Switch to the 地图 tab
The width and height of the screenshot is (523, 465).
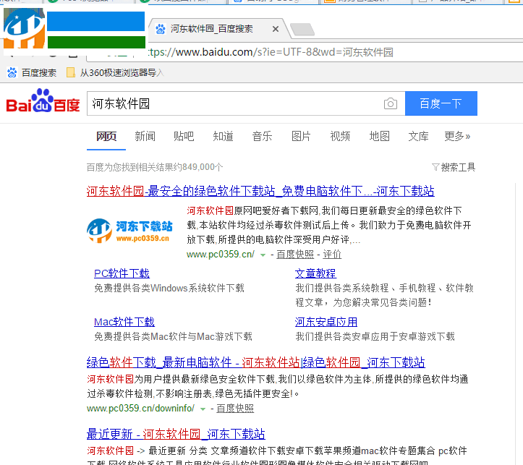tap(380, 136)
